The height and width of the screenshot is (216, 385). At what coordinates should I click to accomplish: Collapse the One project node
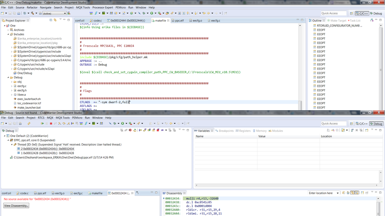click(4, 25)
